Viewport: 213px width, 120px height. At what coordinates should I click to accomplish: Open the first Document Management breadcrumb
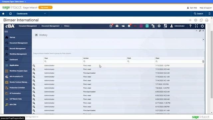point(28,26)
